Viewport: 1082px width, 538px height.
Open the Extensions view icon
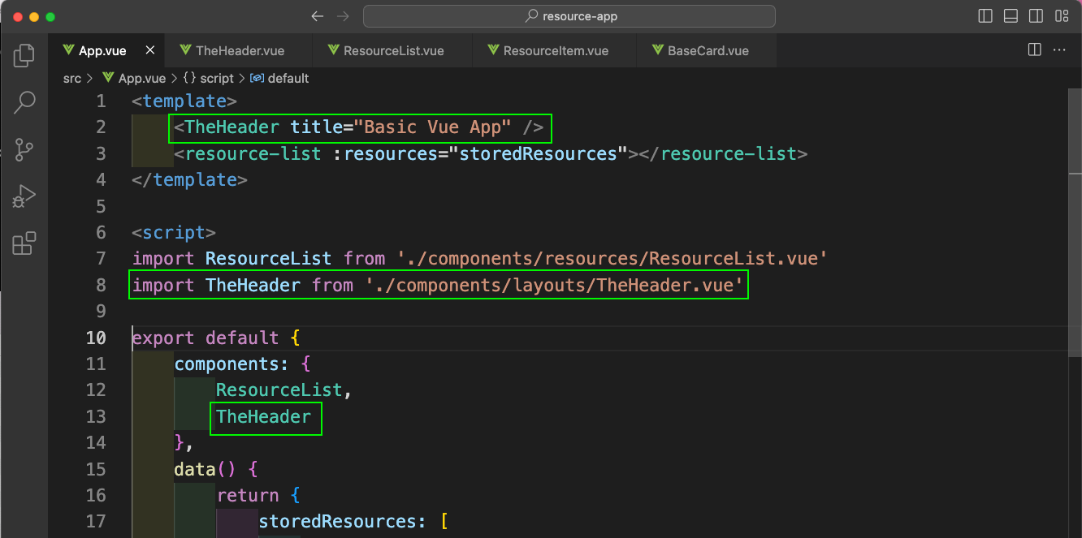tap(24, 243)
